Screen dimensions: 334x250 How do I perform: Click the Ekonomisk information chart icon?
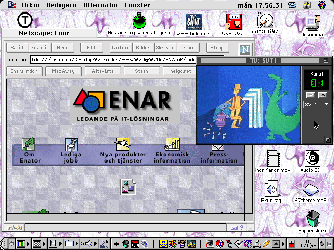[172, 144]
